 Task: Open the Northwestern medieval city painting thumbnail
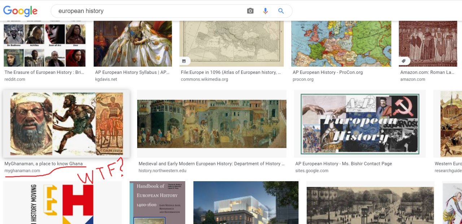click(212, 124)
